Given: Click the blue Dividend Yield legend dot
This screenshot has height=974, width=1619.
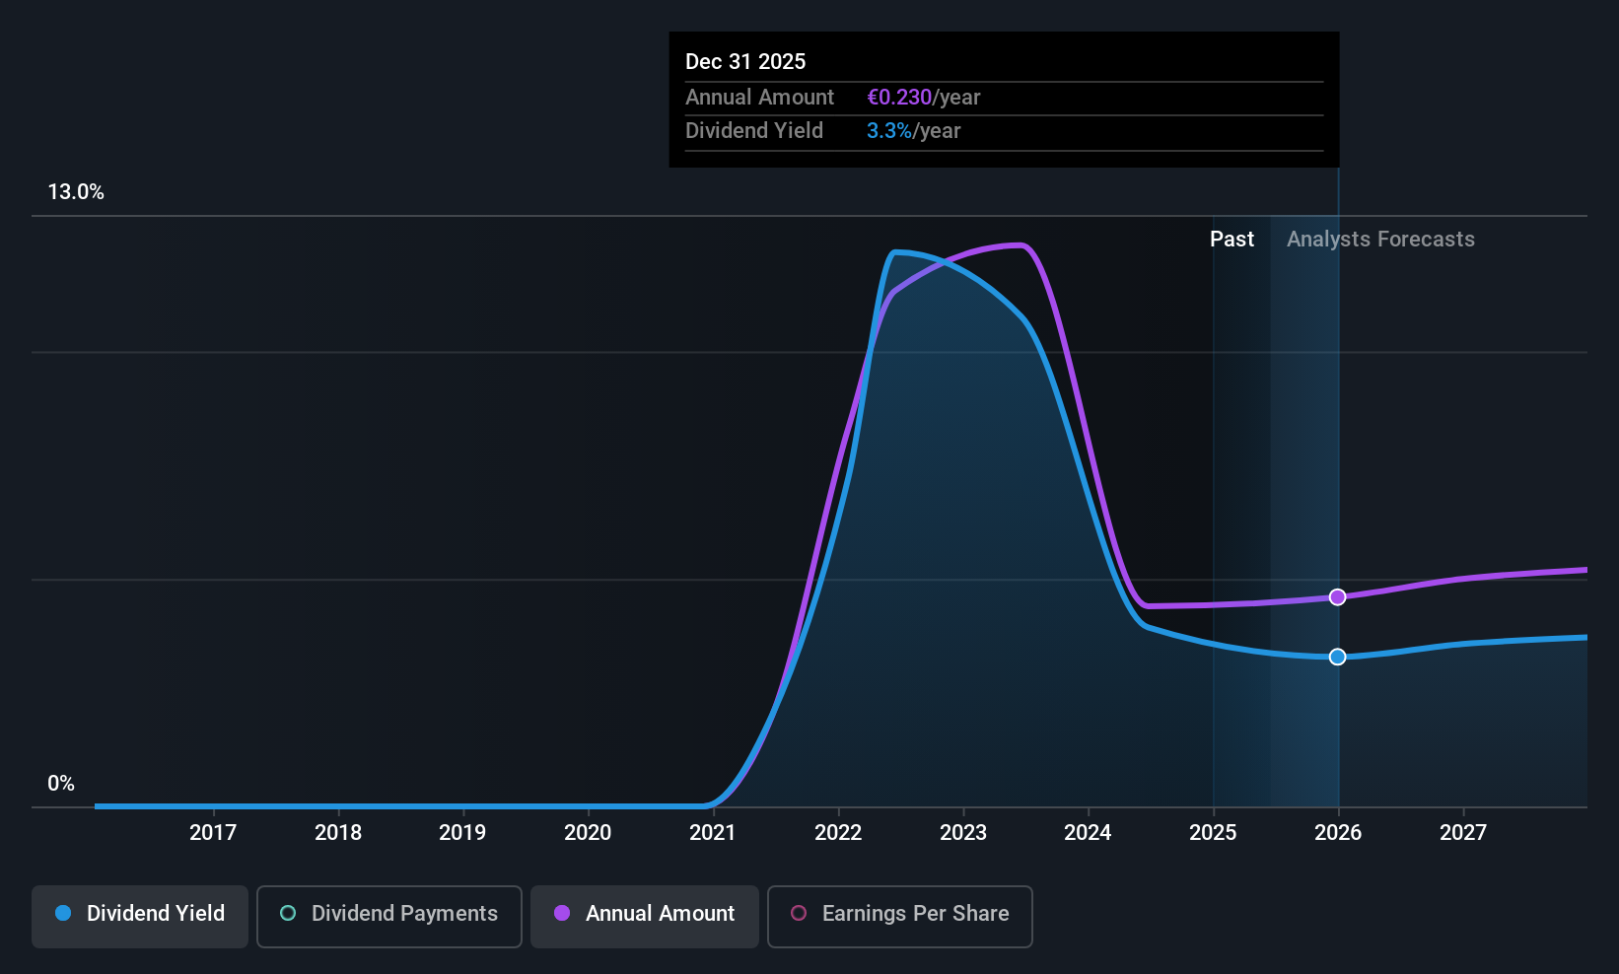Looking at the screenshot, I should click(63, 913).
